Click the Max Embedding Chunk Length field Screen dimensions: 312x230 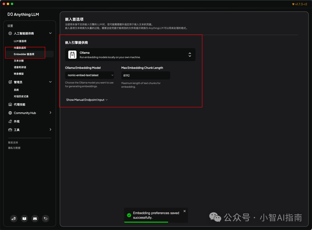146,75
